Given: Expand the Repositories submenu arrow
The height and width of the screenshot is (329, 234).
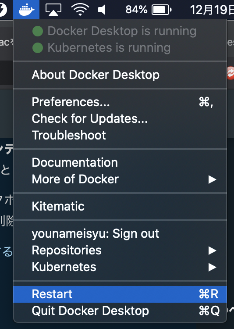Looking at the screenshot, I should pyautogui.click(x=212, y=250).
